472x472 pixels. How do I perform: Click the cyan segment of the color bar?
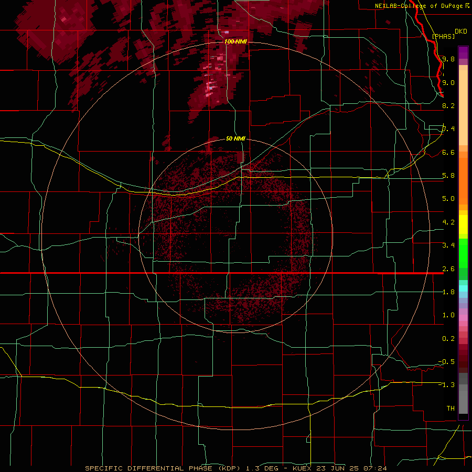(463, 288)
